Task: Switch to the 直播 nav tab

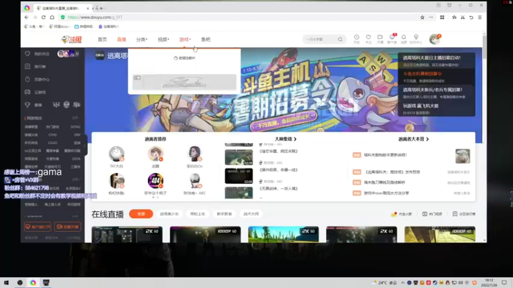Action: 121,39
